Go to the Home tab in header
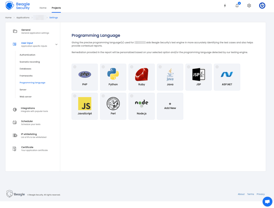The width and height of the screenshot is (274, 208). click(x=43, y=8)
